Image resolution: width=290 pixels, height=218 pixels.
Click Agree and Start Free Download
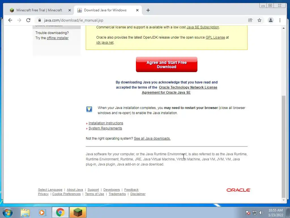(167, 64)
